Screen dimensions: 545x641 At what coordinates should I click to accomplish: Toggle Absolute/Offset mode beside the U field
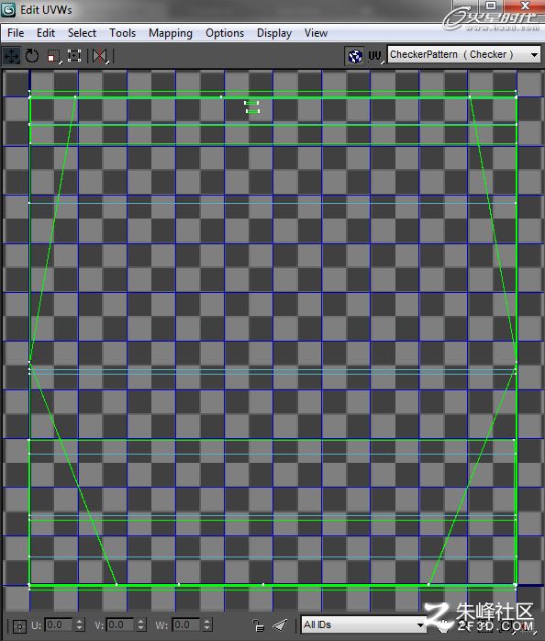click(19, 625)
